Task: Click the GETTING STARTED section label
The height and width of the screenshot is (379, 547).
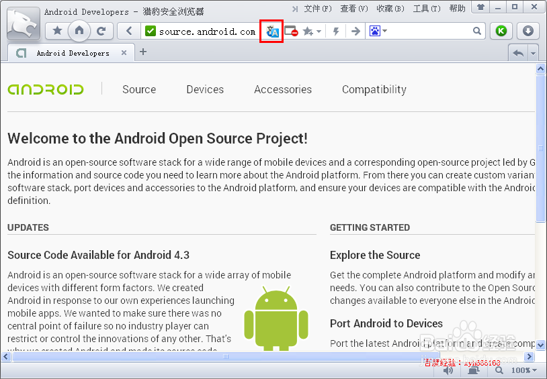Action: [370, 227]
